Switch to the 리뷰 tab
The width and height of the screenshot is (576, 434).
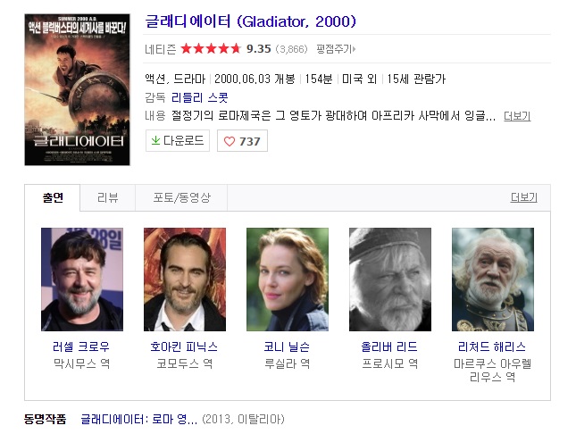tap(108, 197)
